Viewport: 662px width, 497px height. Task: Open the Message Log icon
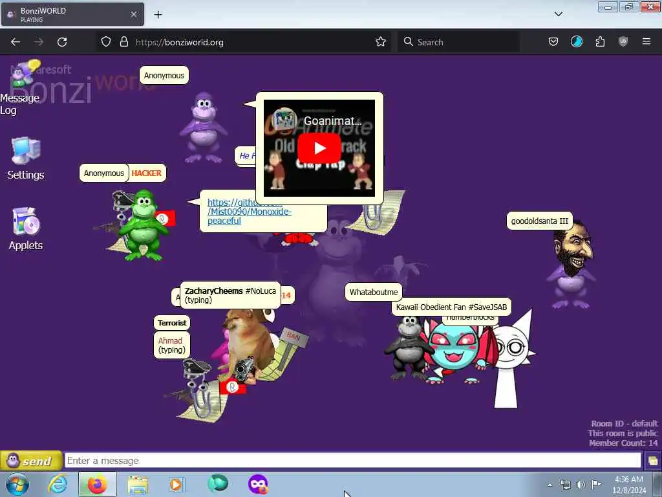pyautogui.click(x=19, y=89)
